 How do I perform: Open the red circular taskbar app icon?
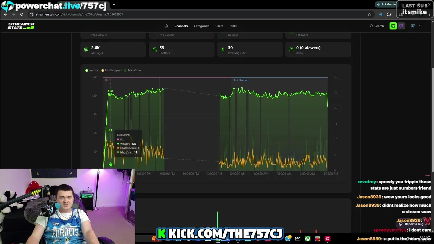click(x=327, y=239)
